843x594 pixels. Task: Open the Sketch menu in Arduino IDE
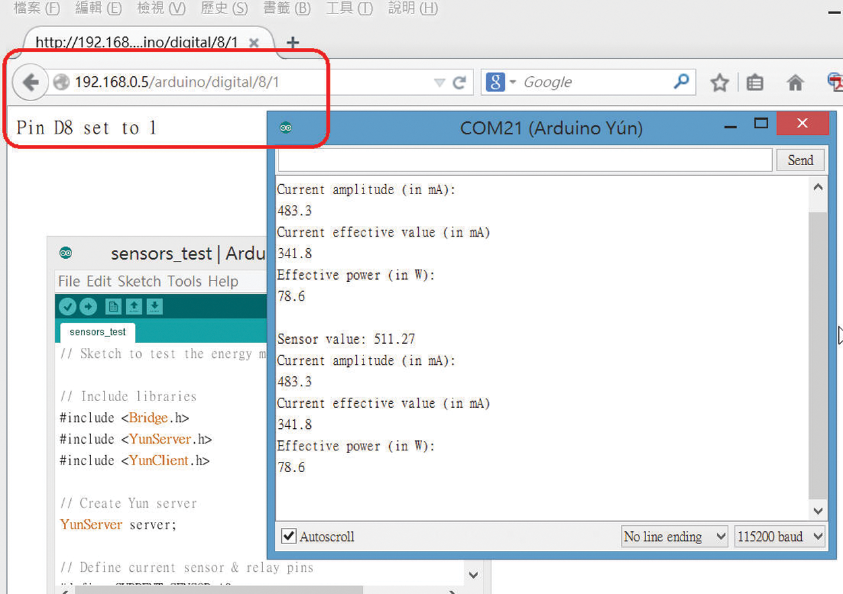tap(140, 281)
